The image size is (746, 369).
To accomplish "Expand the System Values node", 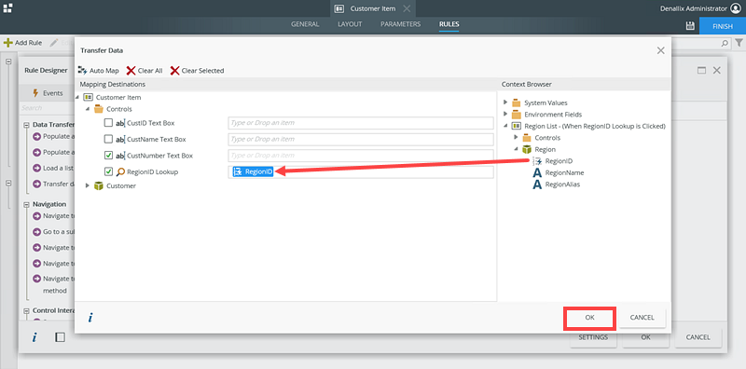I will coord(505,102).
